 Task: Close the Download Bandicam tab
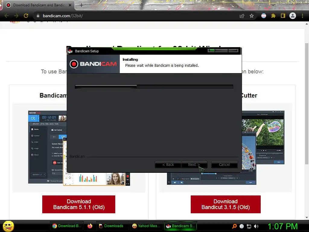pos(70,5)
